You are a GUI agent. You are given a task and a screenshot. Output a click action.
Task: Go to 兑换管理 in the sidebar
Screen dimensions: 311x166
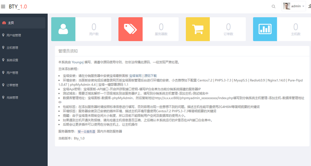coord(12,98)
